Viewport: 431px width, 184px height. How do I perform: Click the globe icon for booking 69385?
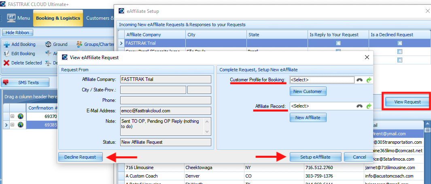[21, 125]
